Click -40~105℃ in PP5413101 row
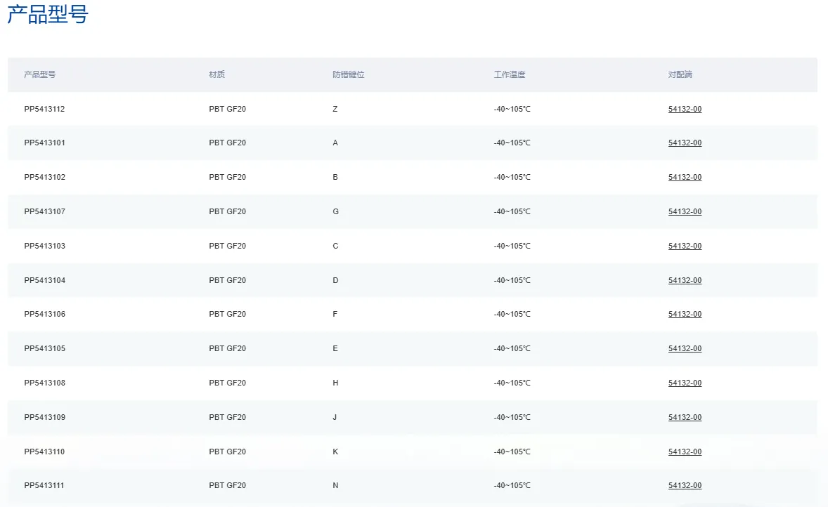Viewport: 828px width, 507px height. pos(512,143)
